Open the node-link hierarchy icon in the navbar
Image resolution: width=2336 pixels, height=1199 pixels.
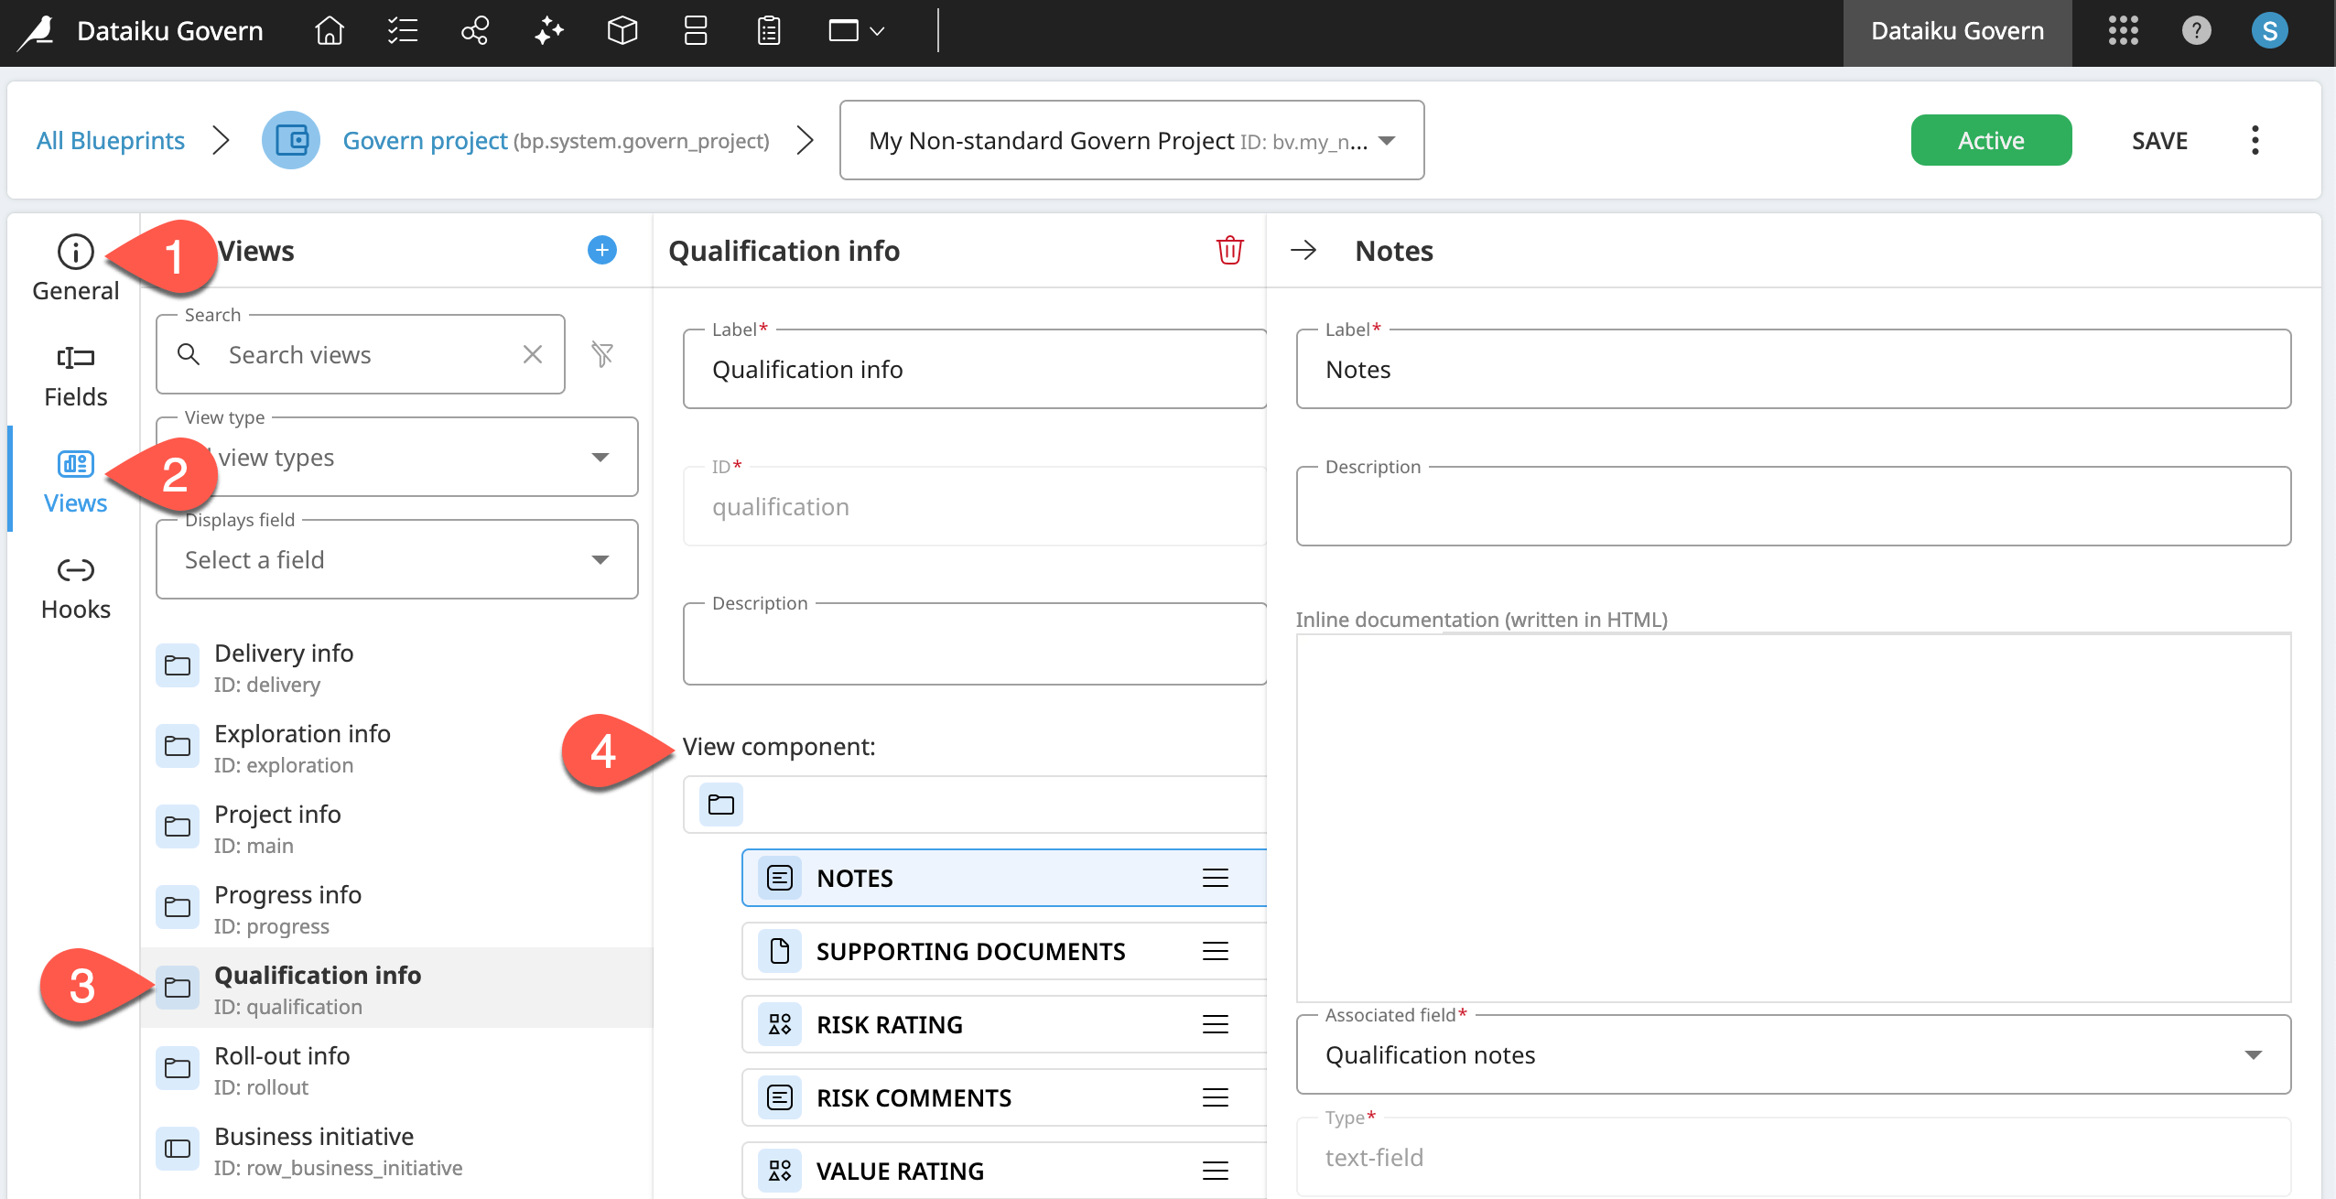pyautogui.click(x=474, y=31)
